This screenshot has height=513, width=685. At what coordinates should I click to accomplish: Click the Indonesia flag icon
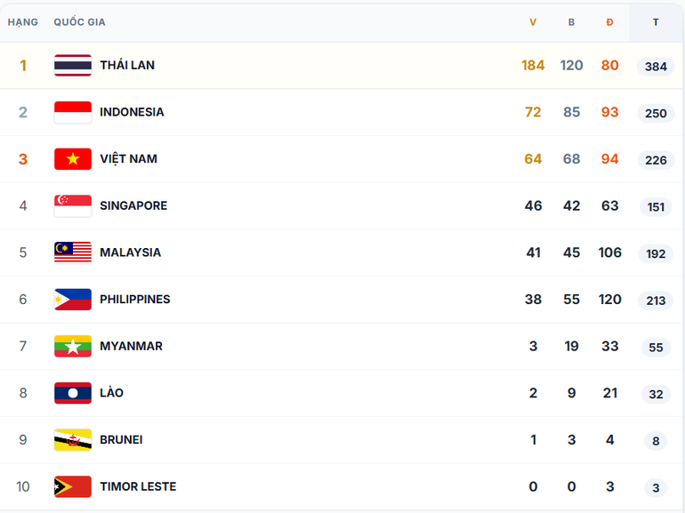(72, 112)
